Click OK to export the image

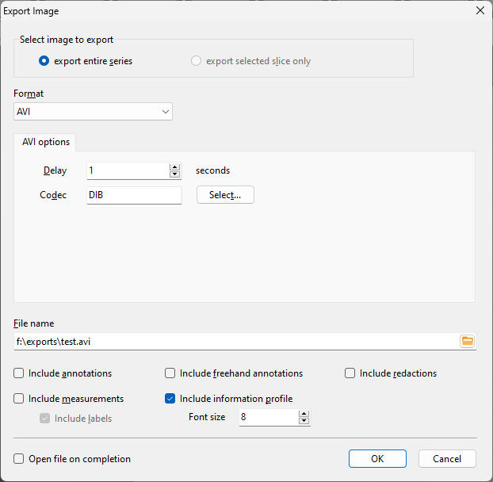377,459
